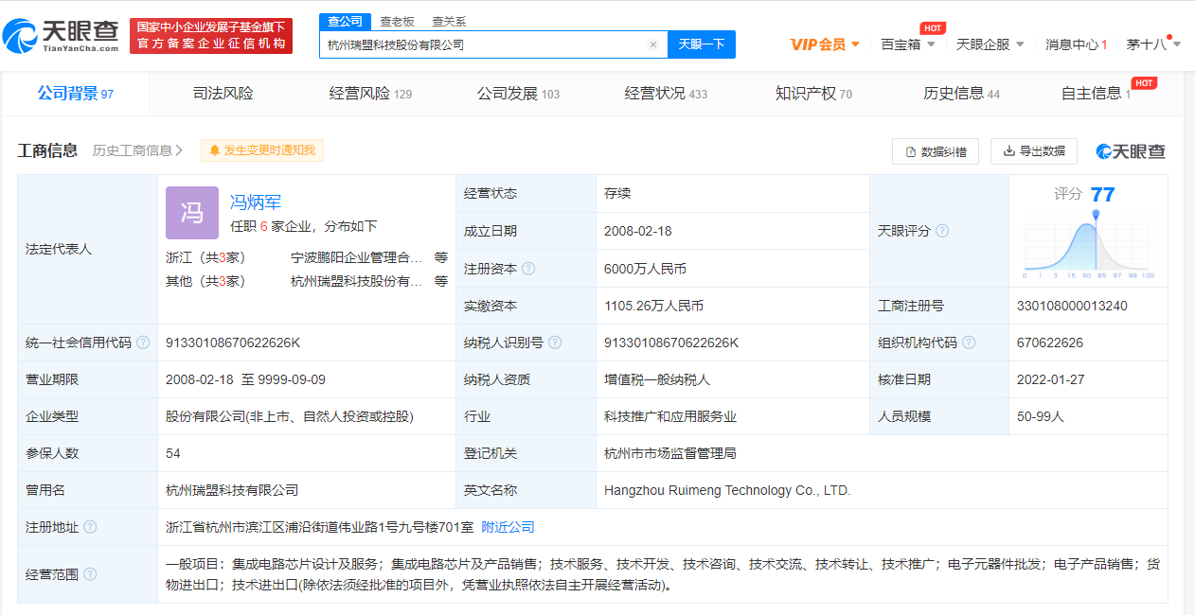
Task: Expand 等 next to 杭州瑞盟科技股份有
Action: click(441, 281)
